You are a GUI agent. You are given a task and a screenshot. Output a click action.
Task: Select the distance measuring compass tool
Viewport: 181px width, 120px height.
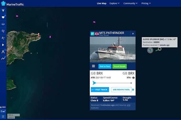point(3,52)
